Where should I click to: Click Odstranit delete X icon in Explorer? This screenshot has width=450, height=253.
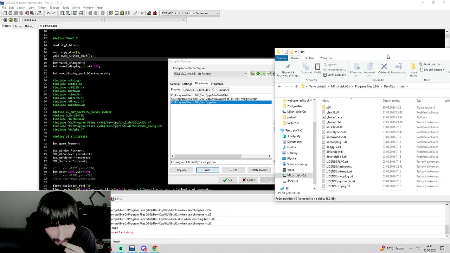[384, 67]
